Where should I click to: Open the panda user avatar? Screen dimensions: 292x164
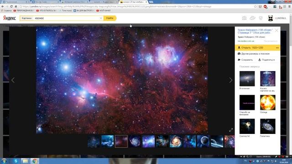click(271, 18)
